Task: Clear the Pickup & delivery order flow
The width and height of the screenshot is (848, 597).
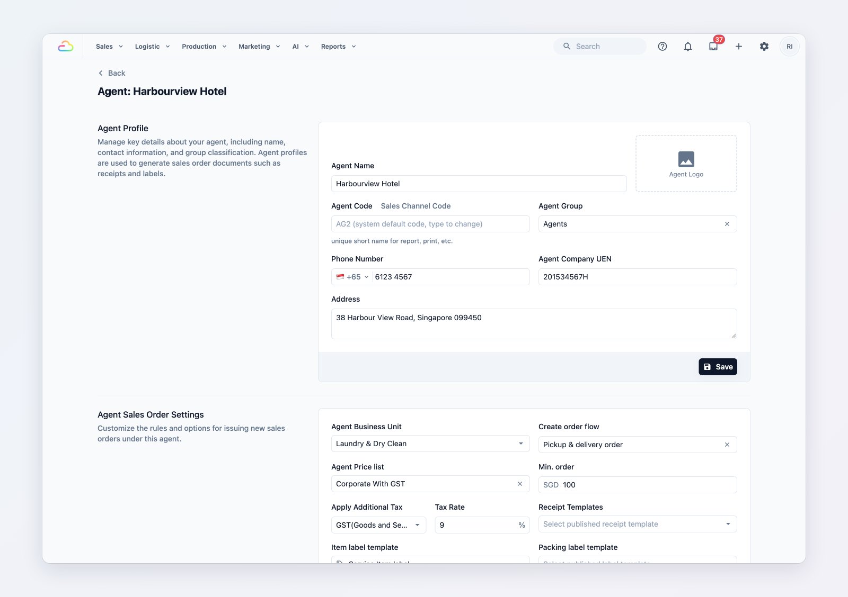Action: click(x=727, y=445)
